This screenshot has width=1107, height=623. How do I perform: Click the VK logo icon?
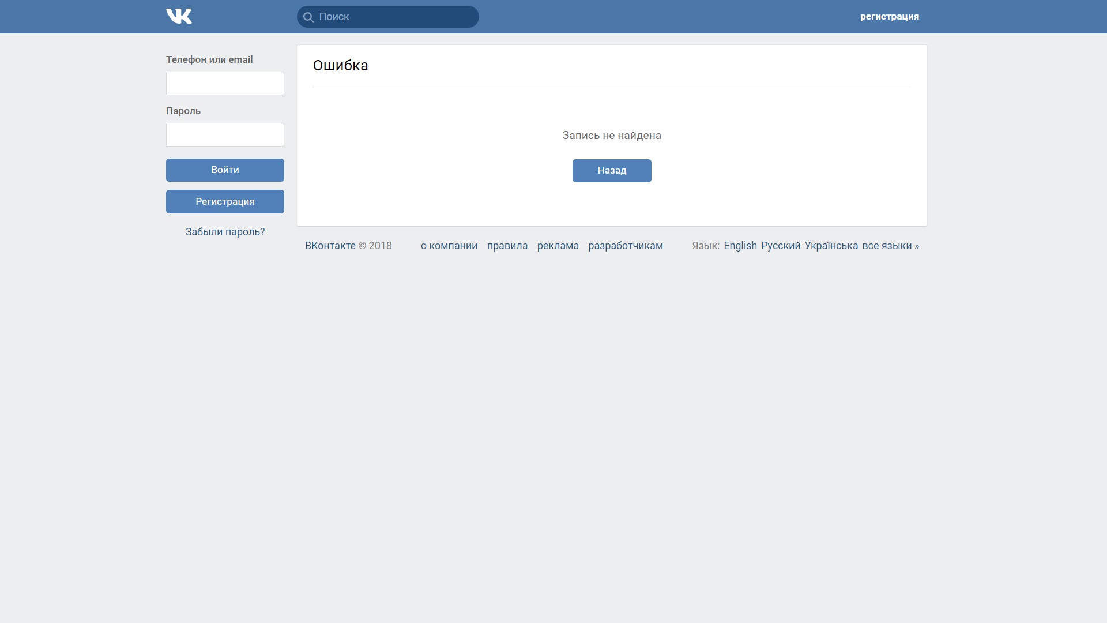click(x=179, y=16)
